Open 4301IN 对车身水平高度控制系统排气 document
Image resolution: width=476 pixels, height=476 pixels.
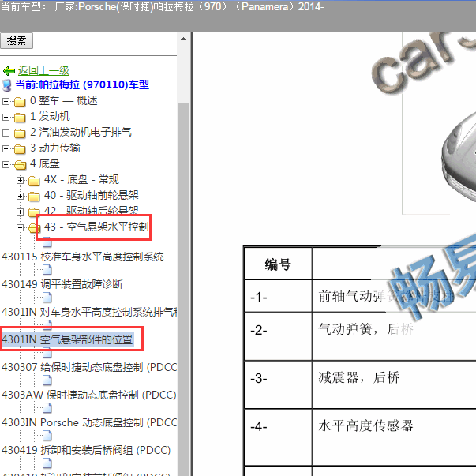coord(89,312)
